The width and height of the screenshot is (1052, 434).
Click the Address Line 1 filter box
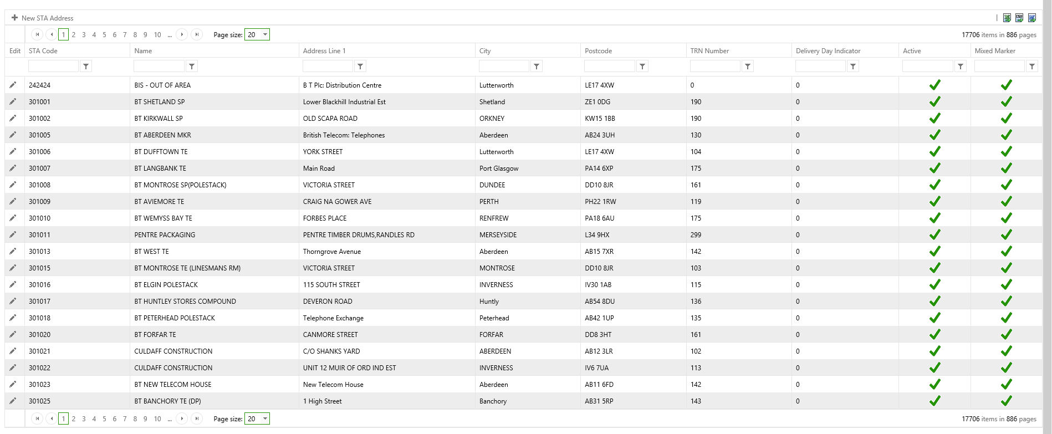(328, 67)
